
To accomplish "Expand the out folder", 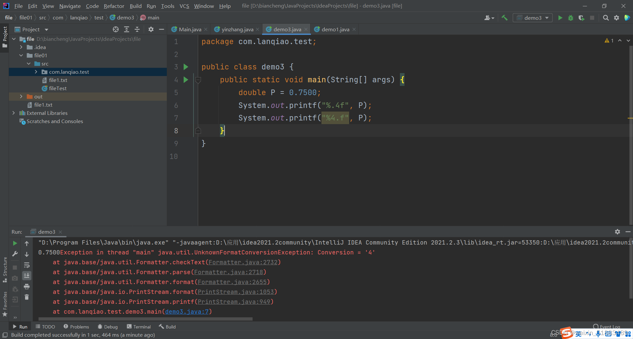I will click(21, 96).
